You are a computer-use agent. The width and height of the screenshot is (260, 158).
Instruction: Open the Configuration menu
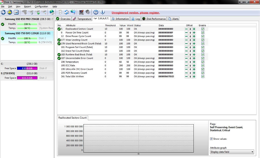[41, 7]
